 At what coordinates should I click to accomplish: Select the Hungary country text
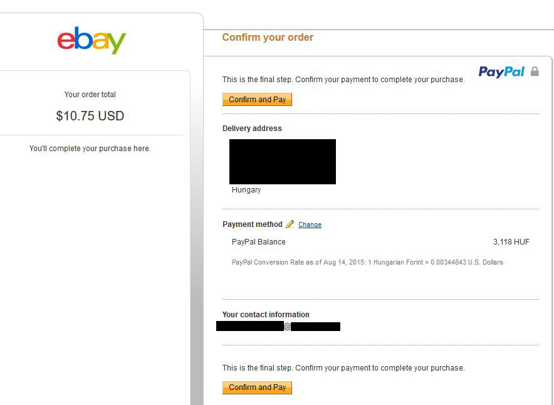pos(246,190)
